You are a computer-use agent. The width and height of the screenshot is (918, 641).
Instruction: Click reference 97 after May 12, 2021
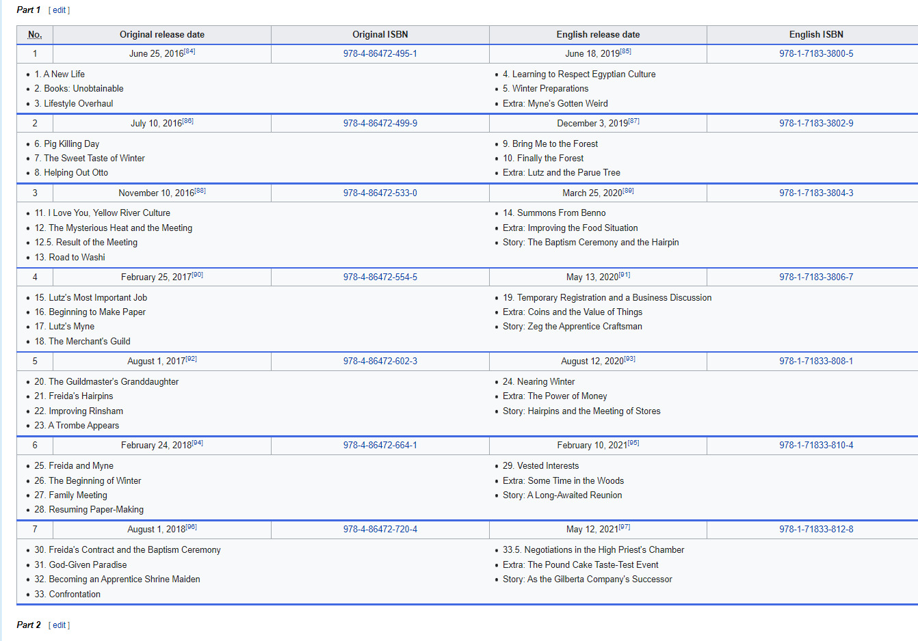pos(624,528)
